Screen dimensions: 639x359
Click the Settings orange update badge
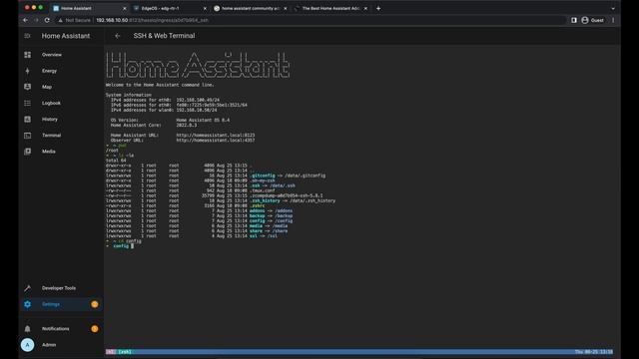tap(95, 304)
